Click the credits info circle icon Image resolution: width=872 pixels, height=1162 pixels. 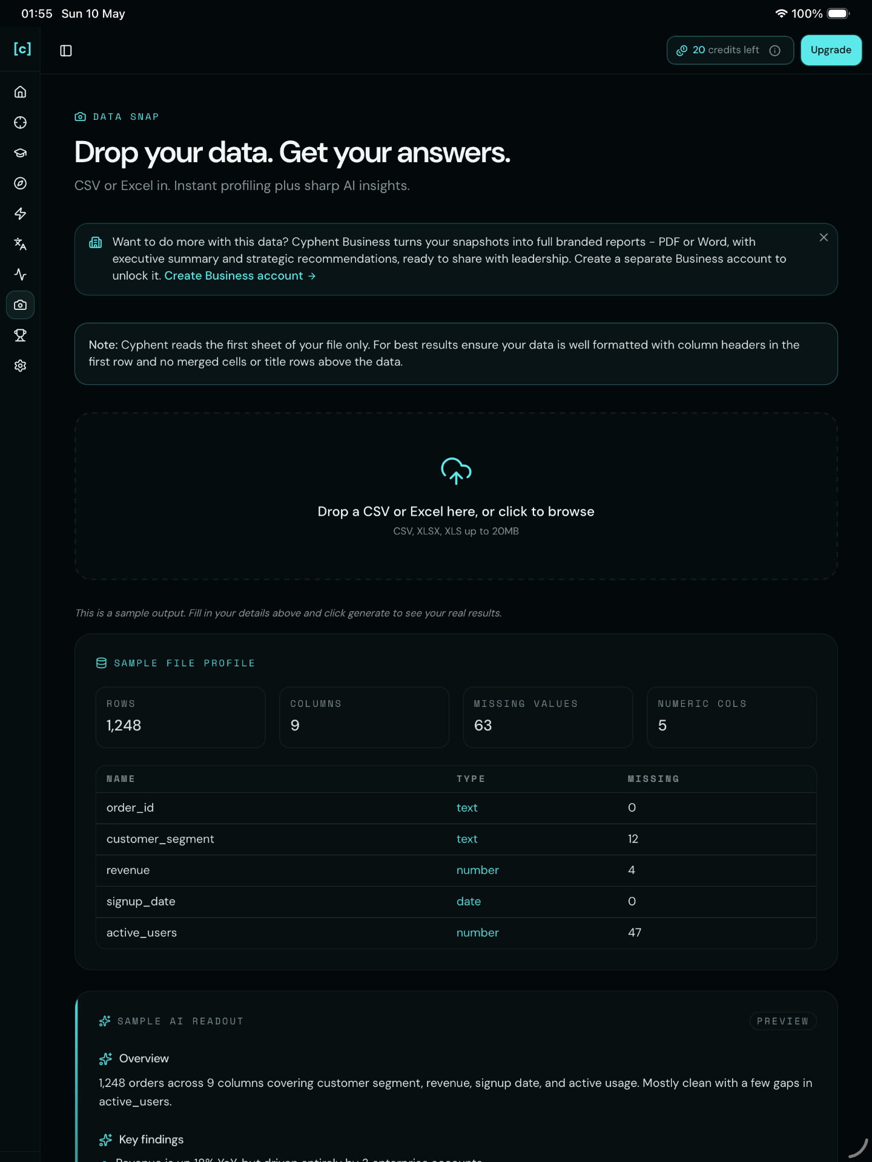coord(775,51)
